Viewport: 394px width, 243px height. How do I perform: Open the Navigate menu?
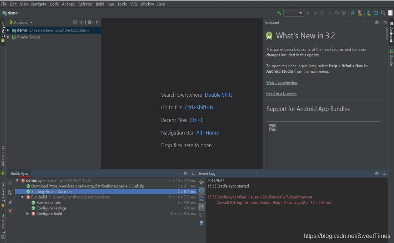(38, 4)
